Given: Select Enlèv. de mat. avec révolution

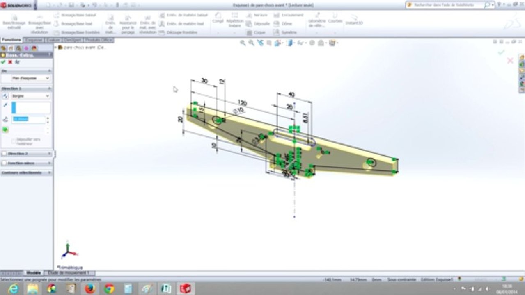Looking at the screenshot, I should 148,24.
